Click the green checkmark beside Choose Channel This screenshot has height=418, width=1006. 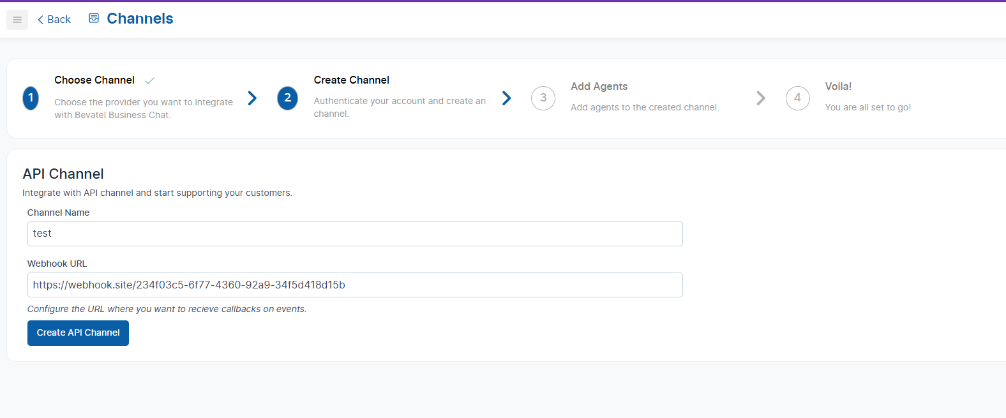(150, 81)
